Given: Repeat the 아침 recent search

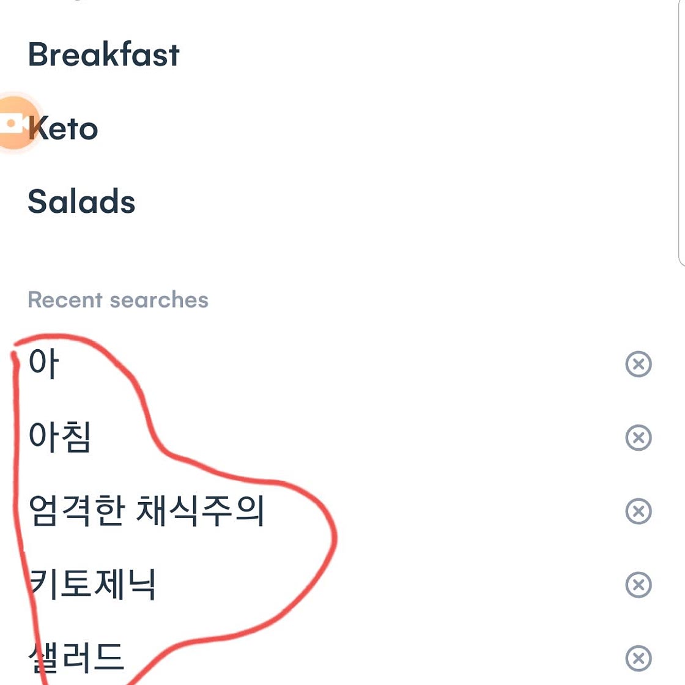Looking at the screenshot, I should (x=59, y=437).
